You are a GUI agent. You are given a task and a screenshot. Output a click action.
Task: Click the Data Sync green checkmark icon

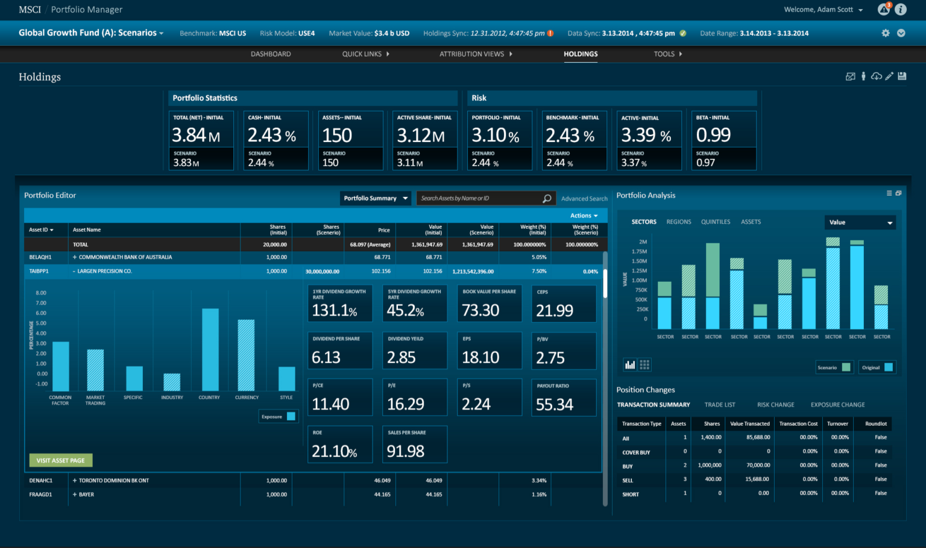pyautogui.click(x=682, y=33)
